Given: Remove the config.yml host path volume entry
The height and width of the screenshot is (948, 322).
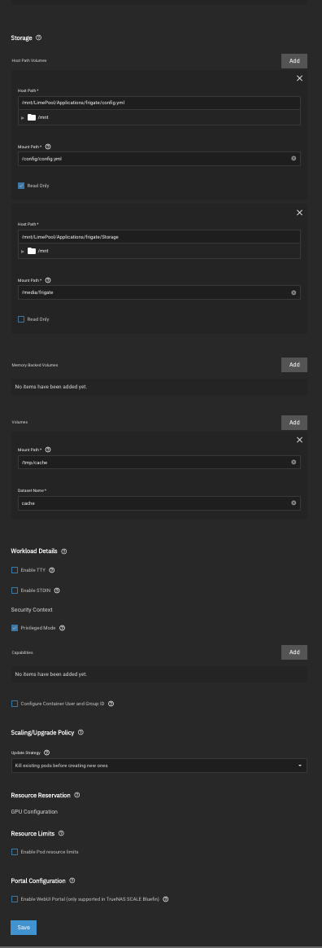Looking at the screenshot, I should pos(300,79).
